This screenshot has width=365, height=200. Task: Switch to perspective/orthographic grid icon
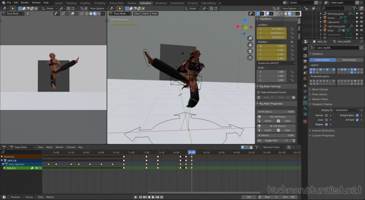coord(250,58)
